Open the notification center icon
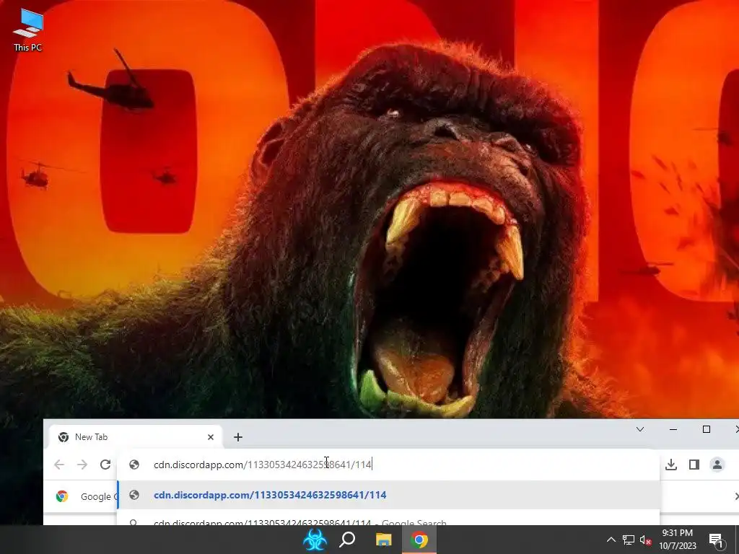Screen dimensions: 739x554 (x=717, y=540)
